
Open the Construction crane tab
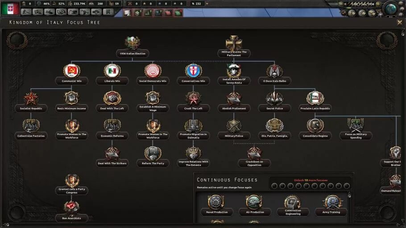click(x=73, y=12)
